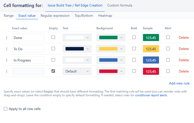Viewport: 194px width, 123px height.
Task: Click the red 123.45 sample swatch
Action: (x=151, y=71)
